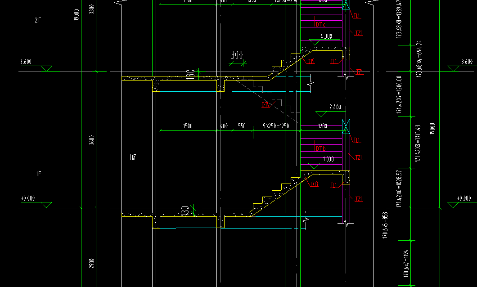Click the green elevation triangle under 1.030
The image size is (477, 287).
coord(314,166)
